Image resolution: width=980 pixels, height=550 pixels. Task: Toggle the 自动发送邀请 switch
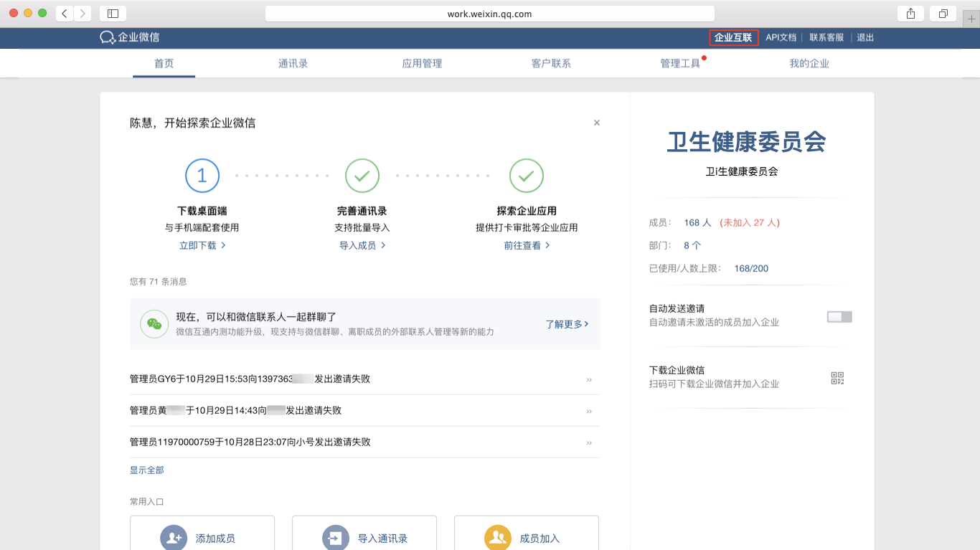(839, 316)
